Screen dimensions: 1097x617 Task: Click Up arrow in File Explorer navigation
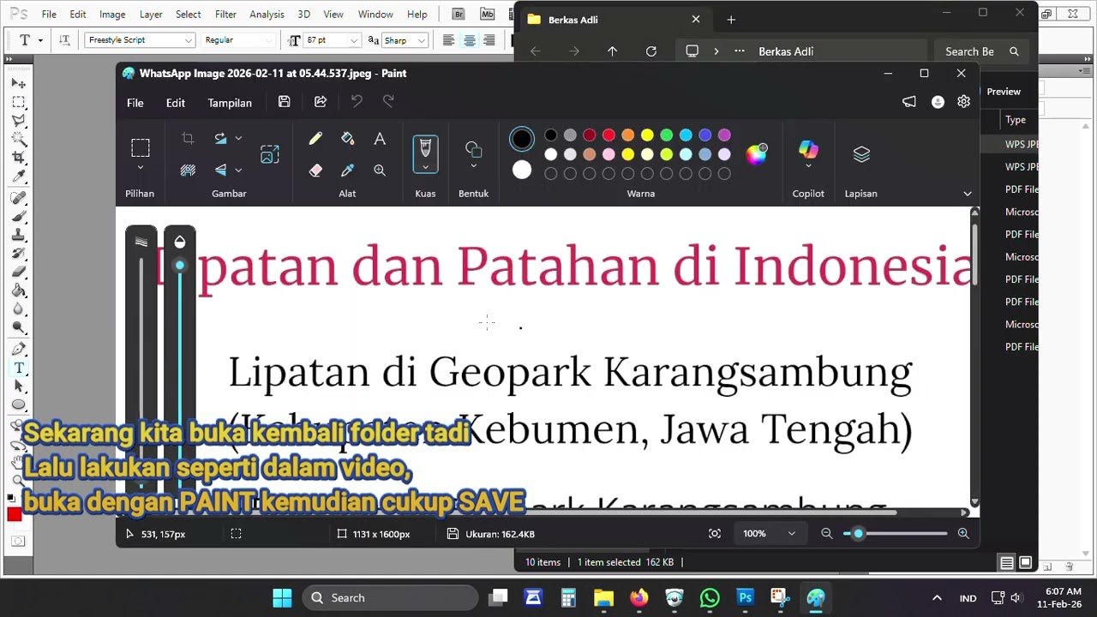[x=612, y=51]
